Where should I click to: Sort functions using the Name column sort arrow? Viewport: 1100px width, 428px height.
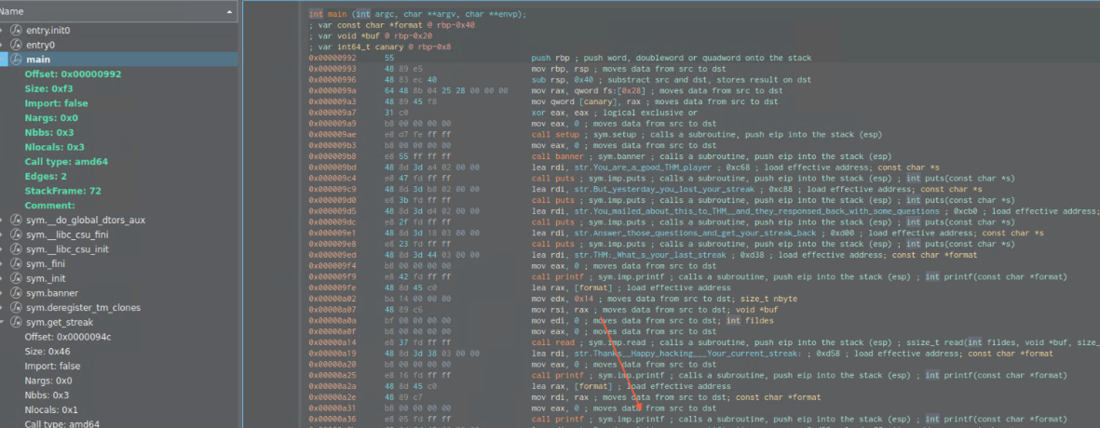229,11
